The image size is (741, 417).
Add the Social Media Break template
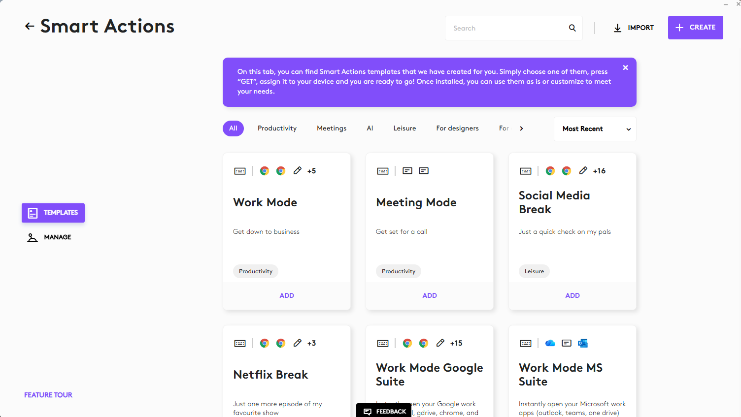point(573,295)
